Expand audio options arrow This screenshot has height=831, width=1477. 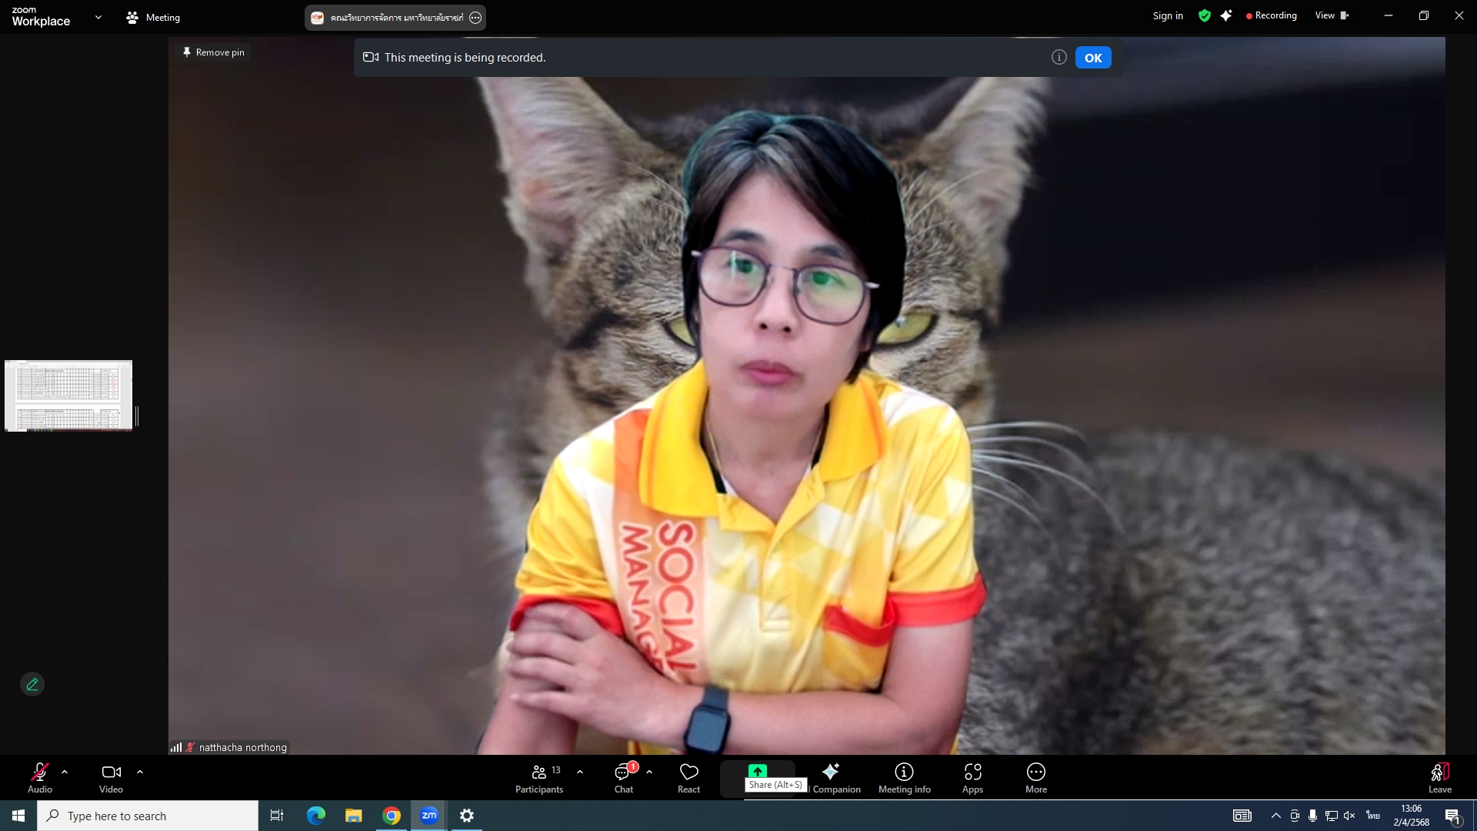point(65,771)
